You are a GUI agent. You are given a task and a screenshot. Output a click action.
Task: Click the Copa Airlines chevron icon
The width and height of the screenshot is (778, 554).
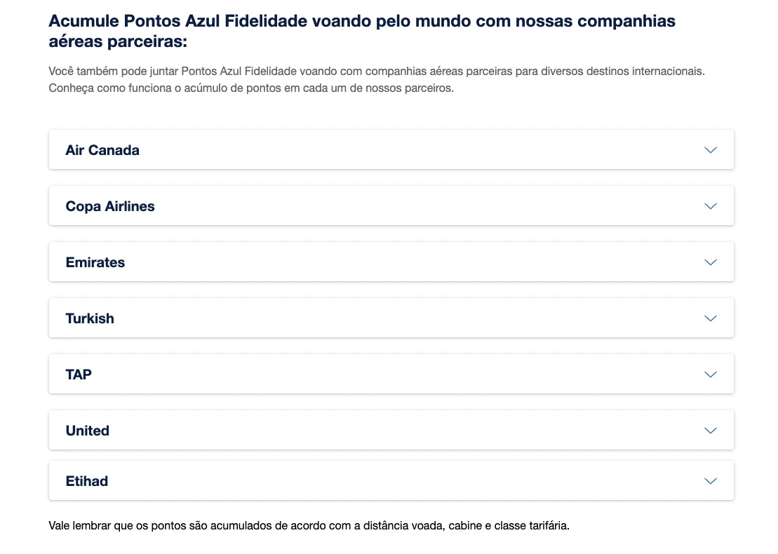coord(711,206)
